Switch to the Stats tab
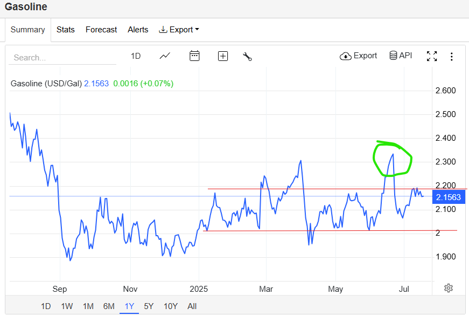The image size is (469, 322). tap(66, 30)
